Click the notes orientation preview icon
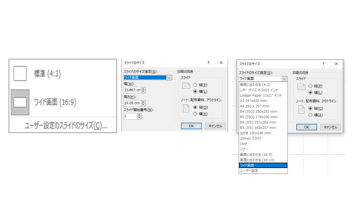This screenshot has height=204, width=363. click(x=186, y=108)
